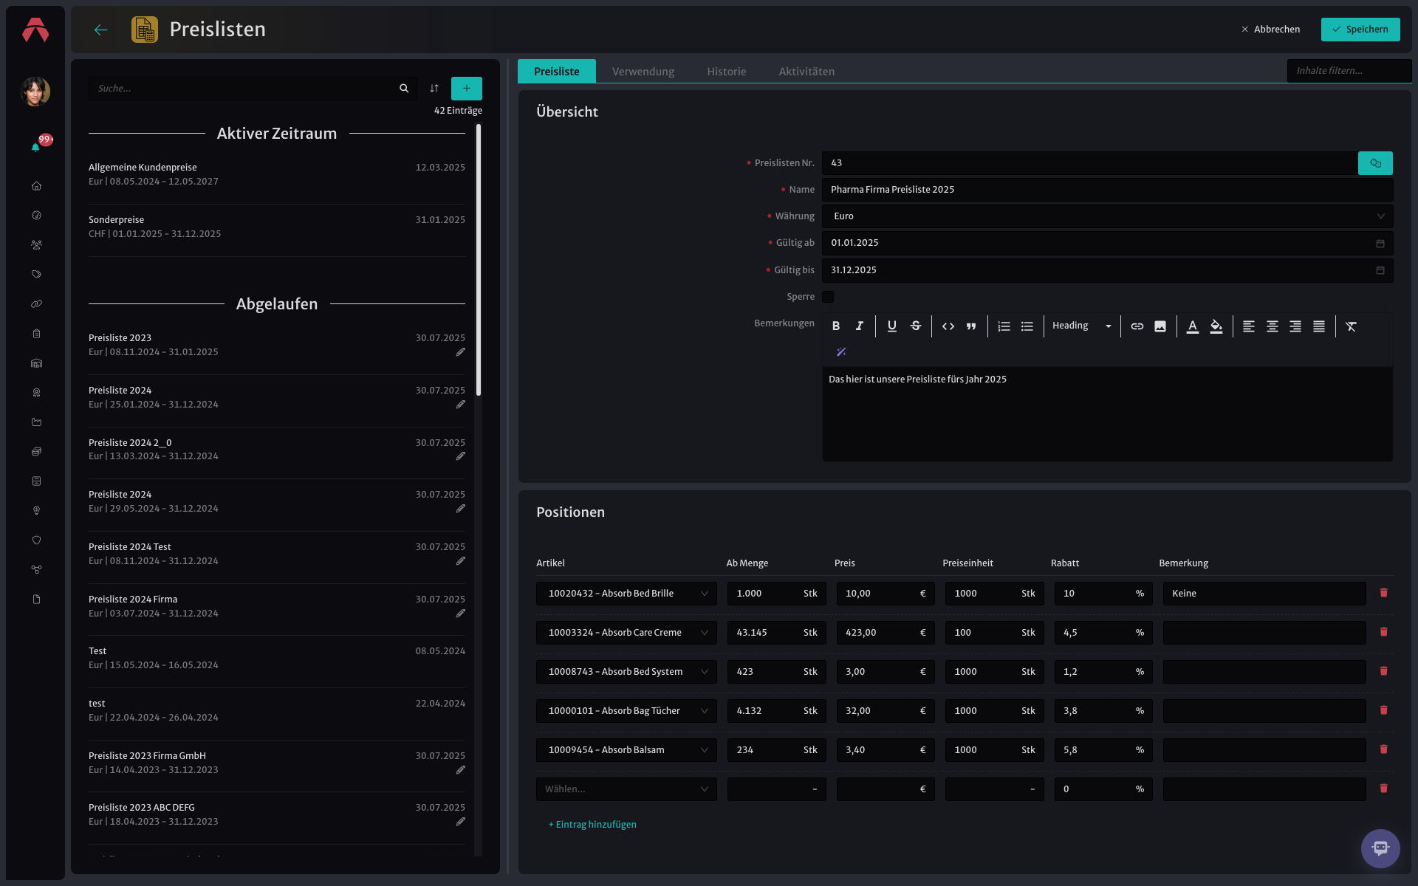Focus the Inhalte filtern field

point(1349,71)
